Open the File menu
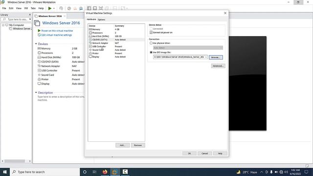Screen dimensions: 313x176 4,8
